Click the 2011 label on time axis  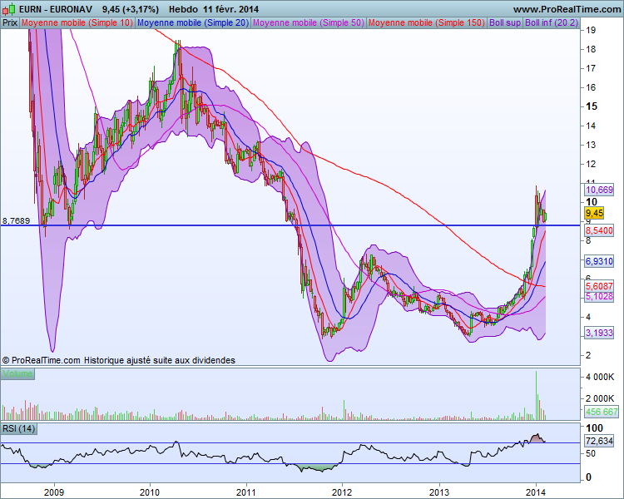tap(246, 492)
